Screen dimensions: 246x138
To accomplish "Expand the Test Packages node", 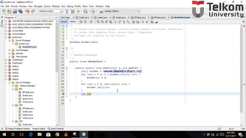I will pos(9,50).
